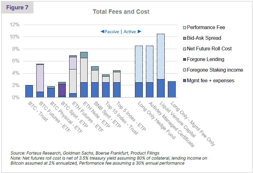The height and width of the screenshot is (173, 253).
Task: Click the '10%' y-axis label
Action: click(14, 37)
